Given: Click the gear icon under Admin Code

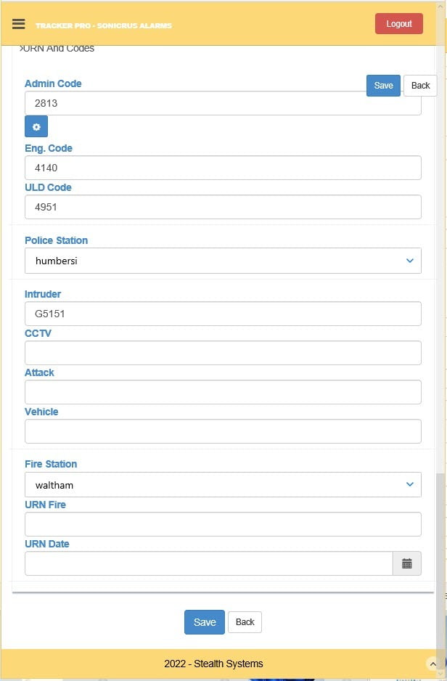Looking at the screenshot, I should [36, 126].
